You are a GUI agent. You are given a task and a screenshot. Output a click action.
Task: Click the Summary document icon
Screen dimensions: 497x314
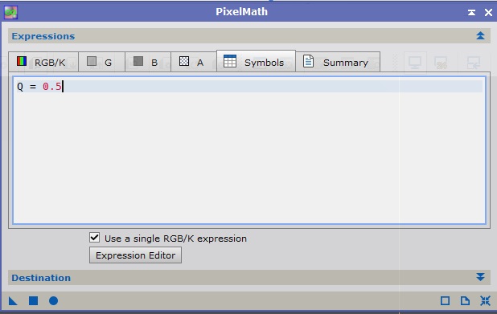tap(308, 61)
